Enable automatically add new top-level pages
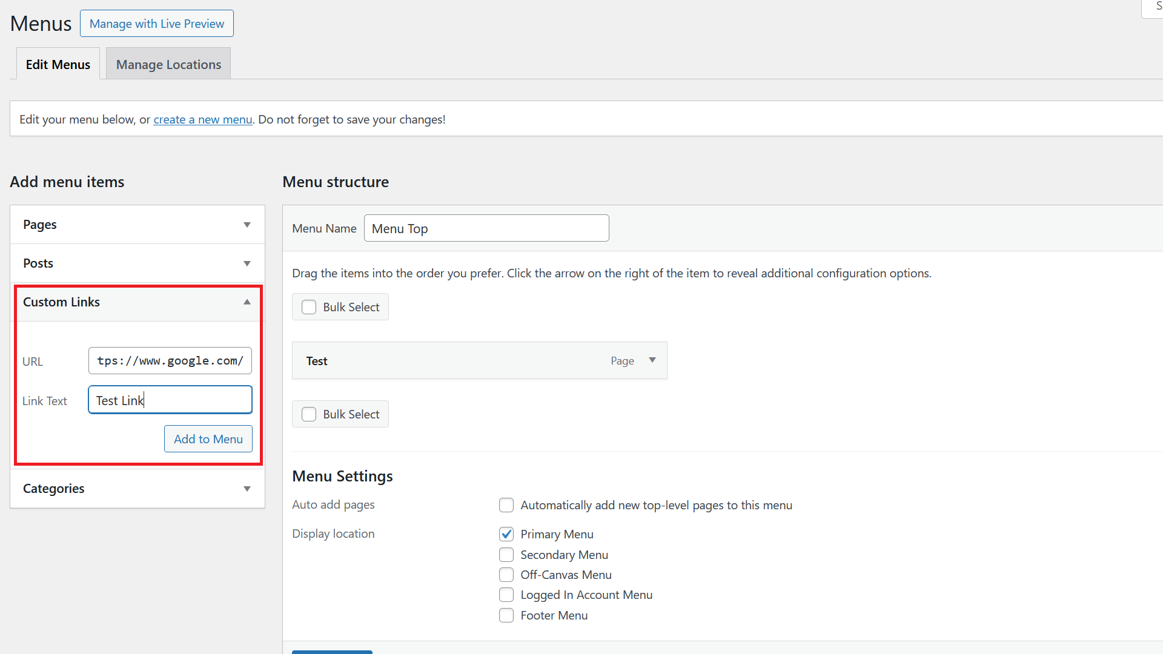The image size is (1163, 654). [506, 505]
